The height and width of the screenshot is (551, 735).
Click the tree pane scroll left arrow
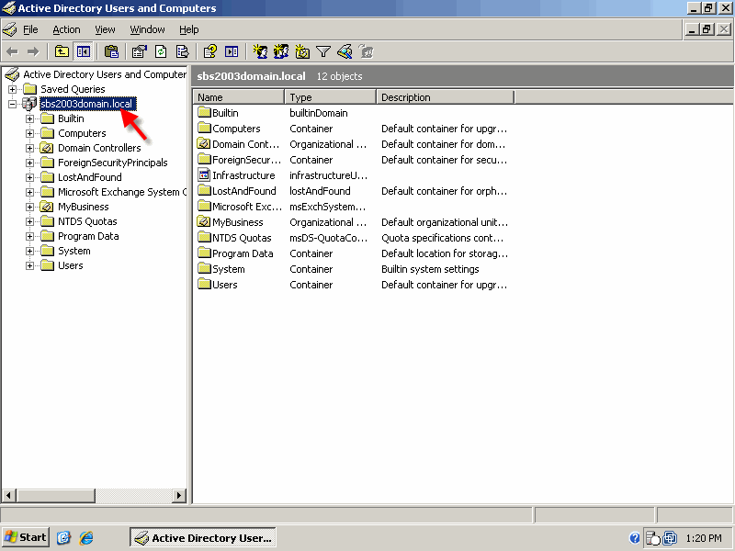click(x=9, y=495)
